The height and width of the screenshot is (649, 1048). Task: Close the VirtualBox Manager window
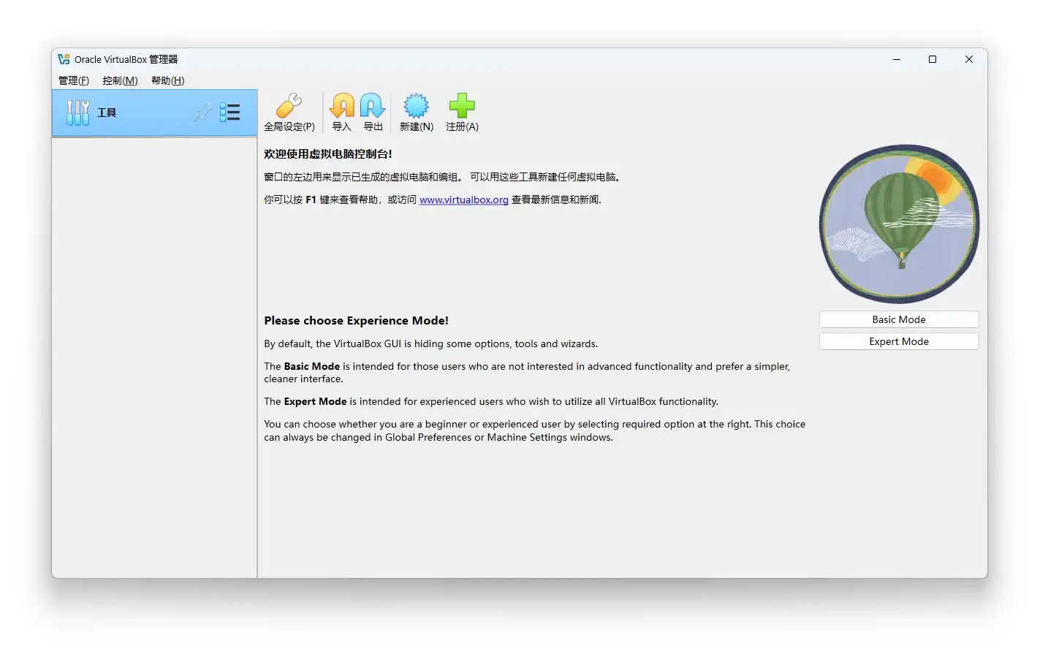(x=969, y=59)
